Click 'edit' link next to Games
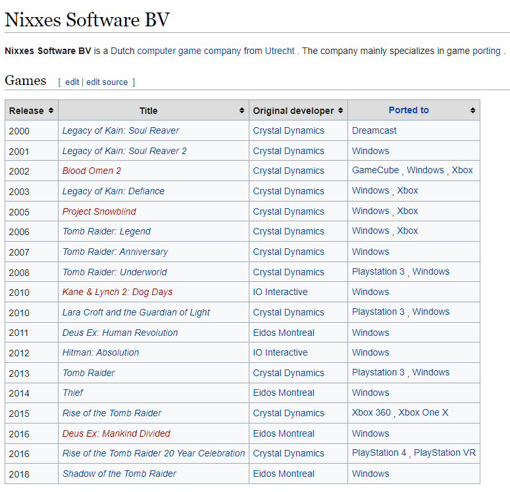 (72, 82)
